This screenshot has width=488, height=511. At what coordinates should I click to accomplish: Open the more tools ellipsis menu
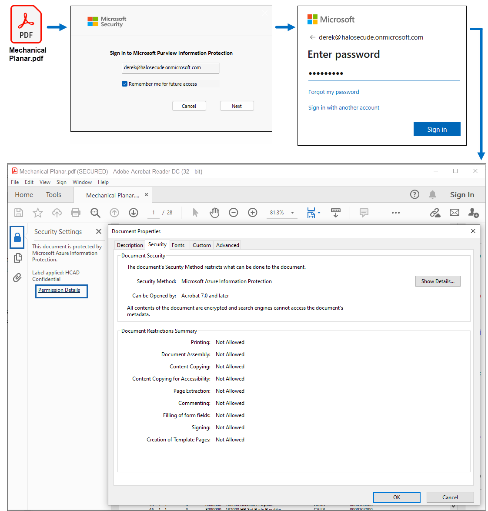pos(395,213)
